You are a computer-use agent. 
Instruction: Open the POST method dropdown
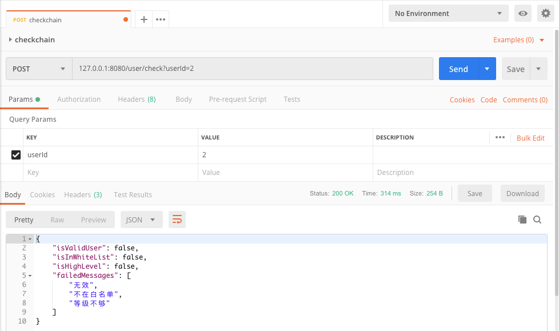(x=39, y=69)
